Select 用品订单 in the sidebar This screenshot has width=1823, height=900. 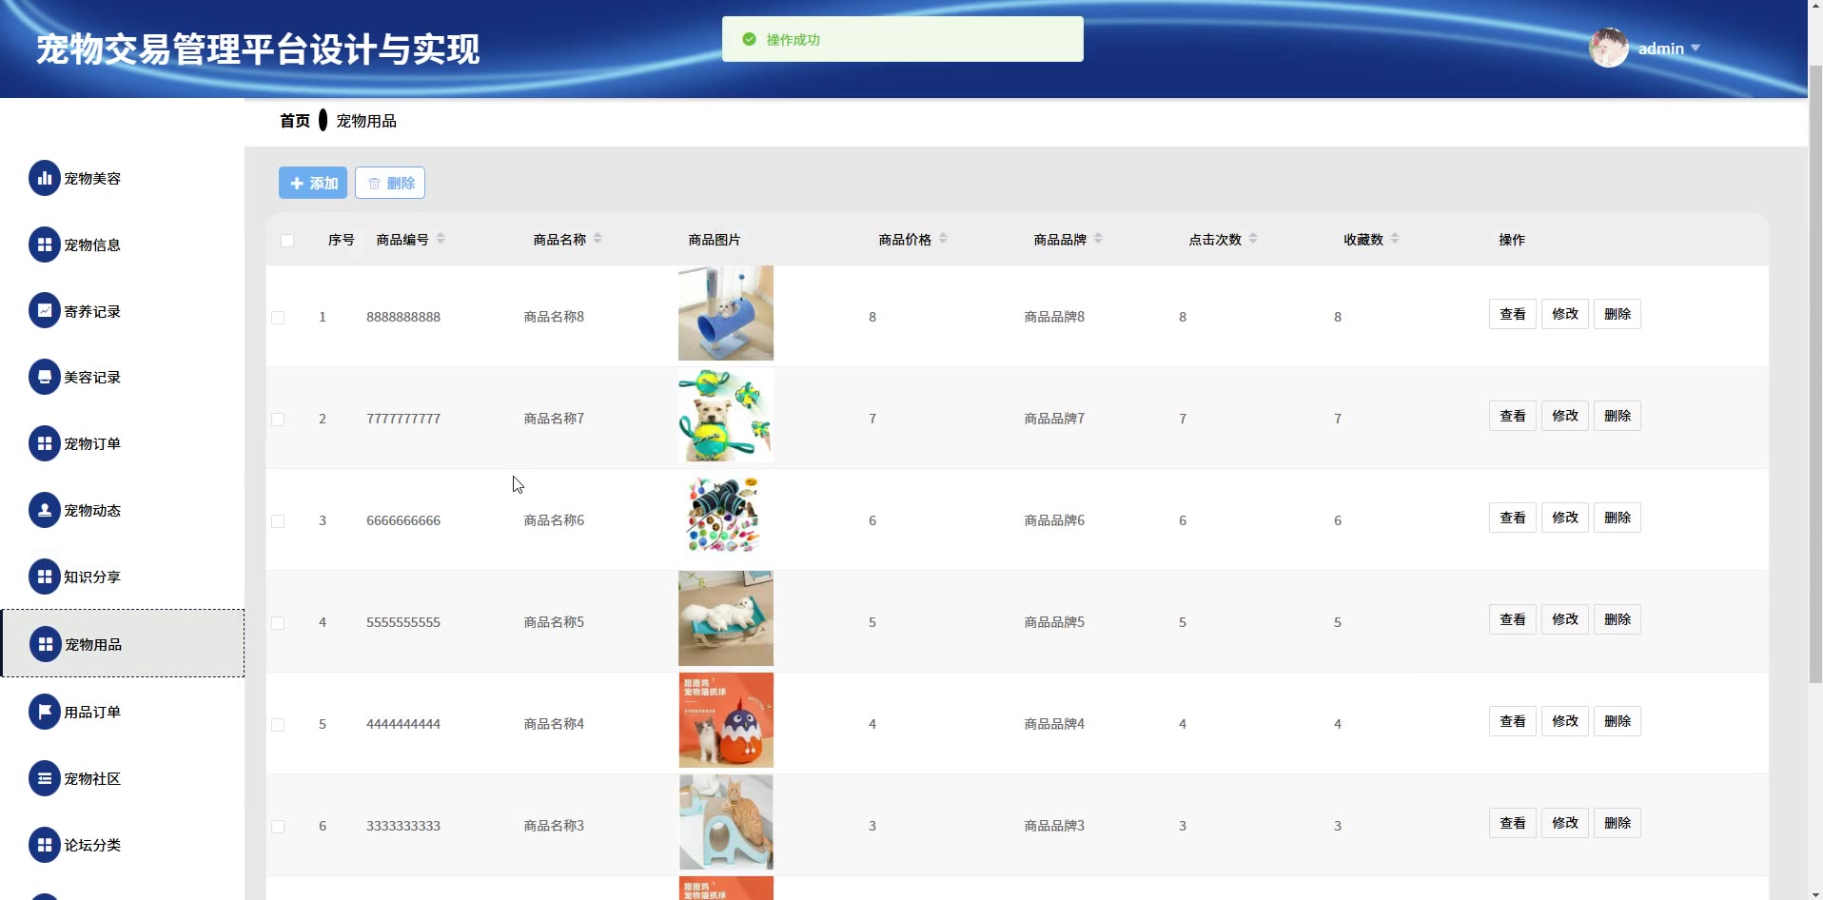point(123,712)
